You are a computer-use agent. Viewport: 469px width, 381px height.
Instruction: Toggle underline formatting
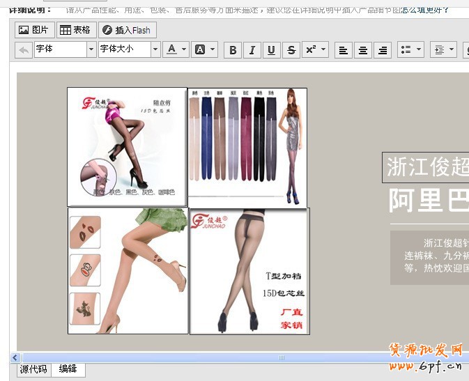271,49
